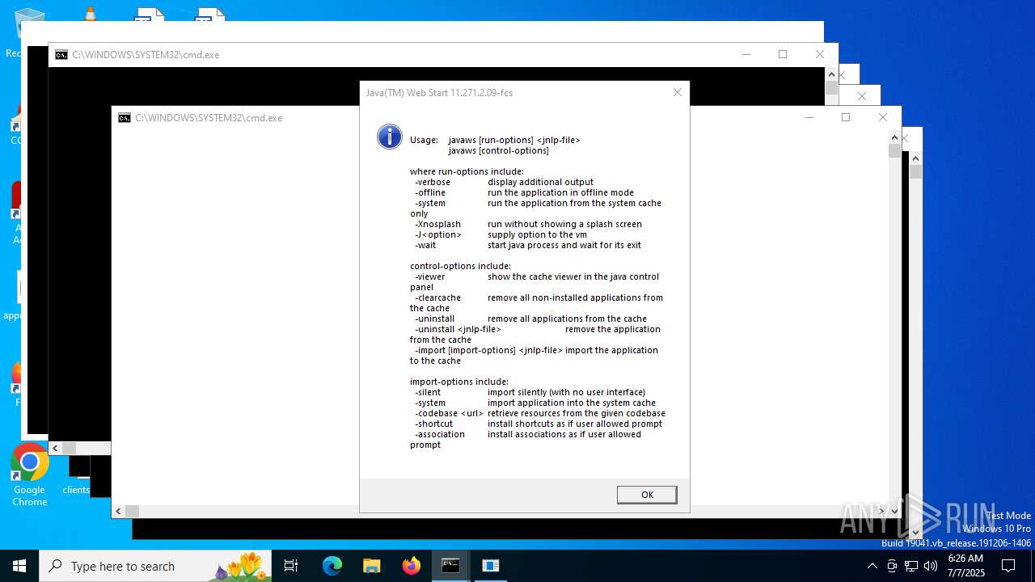Click the front cmd window's horizontal scrollbar thumb
The height and width of the screenshot is (582, 1035).
click(132, 511)
